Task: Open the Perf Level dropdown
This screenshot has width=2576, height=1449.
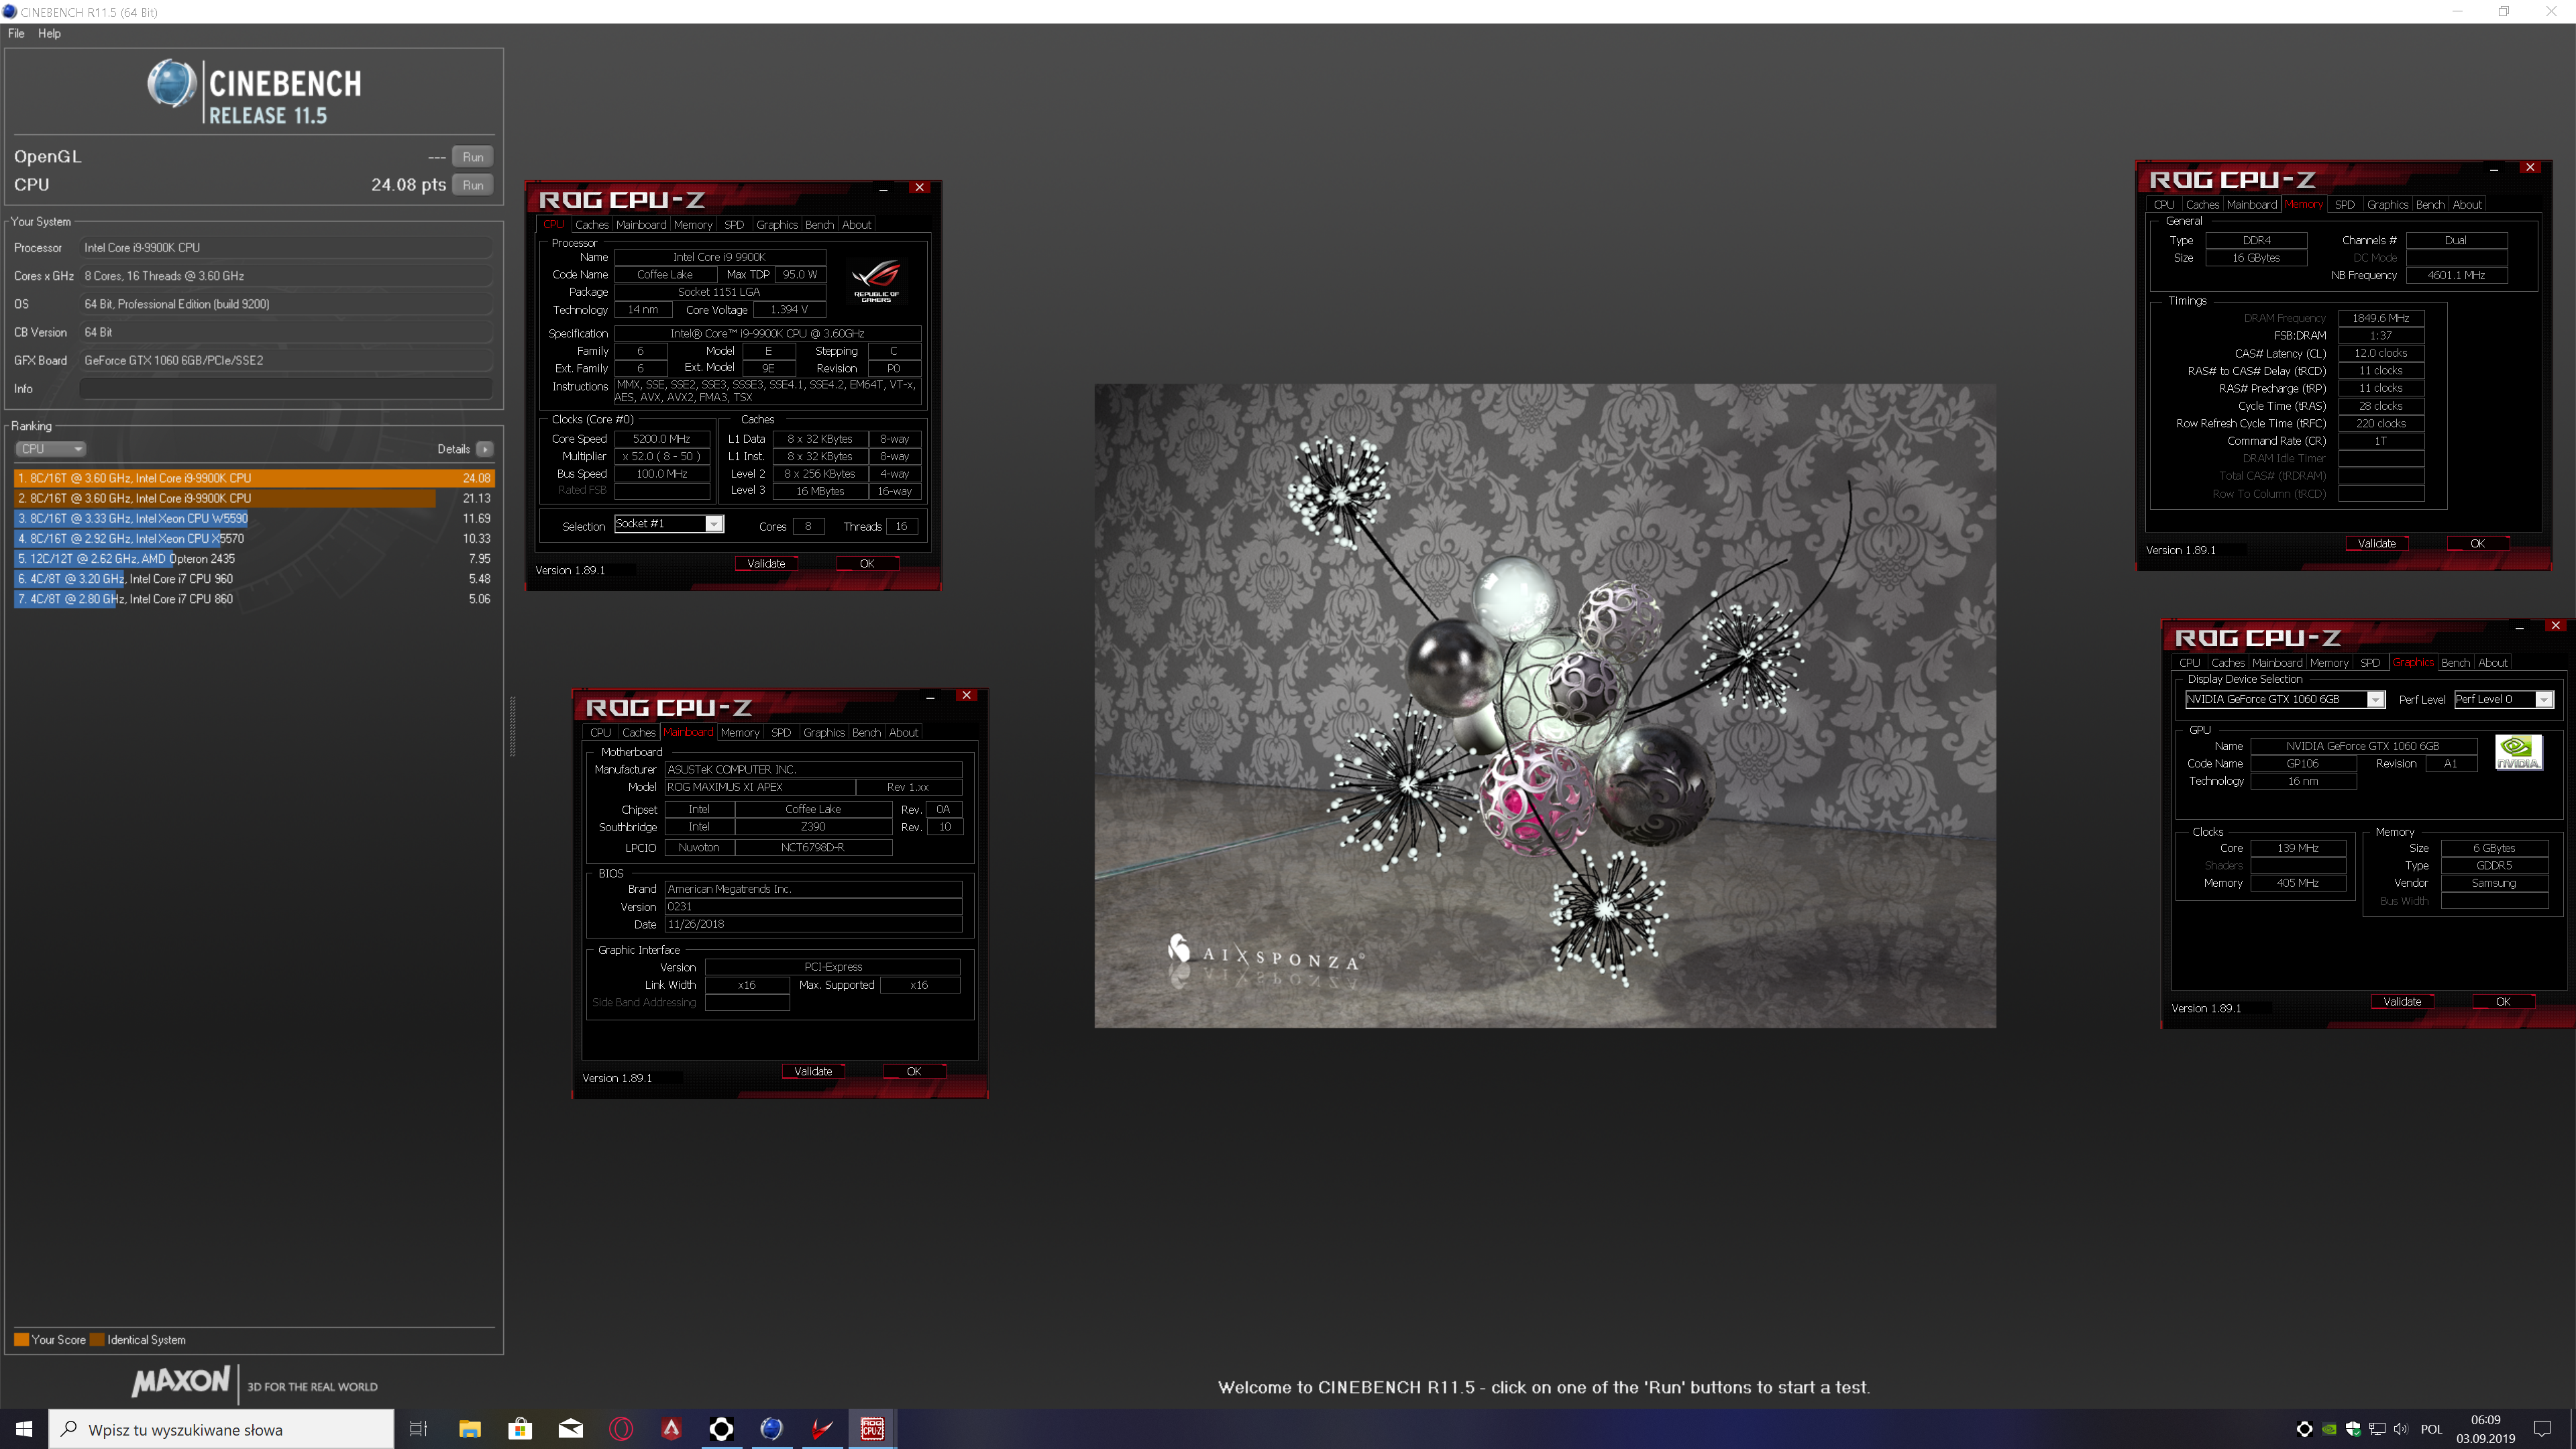Action: (x=2503, y=700)
